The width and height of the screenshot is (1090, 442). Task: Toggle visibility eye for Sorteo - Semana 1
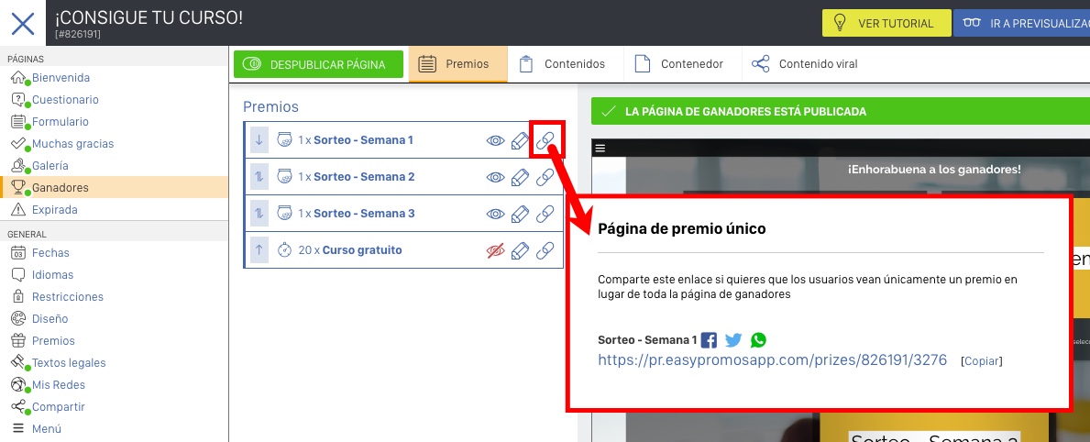(495, 140)
